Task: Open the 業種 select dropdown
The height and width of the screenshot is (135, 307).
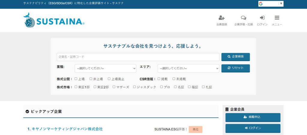Action: (105, 68)
